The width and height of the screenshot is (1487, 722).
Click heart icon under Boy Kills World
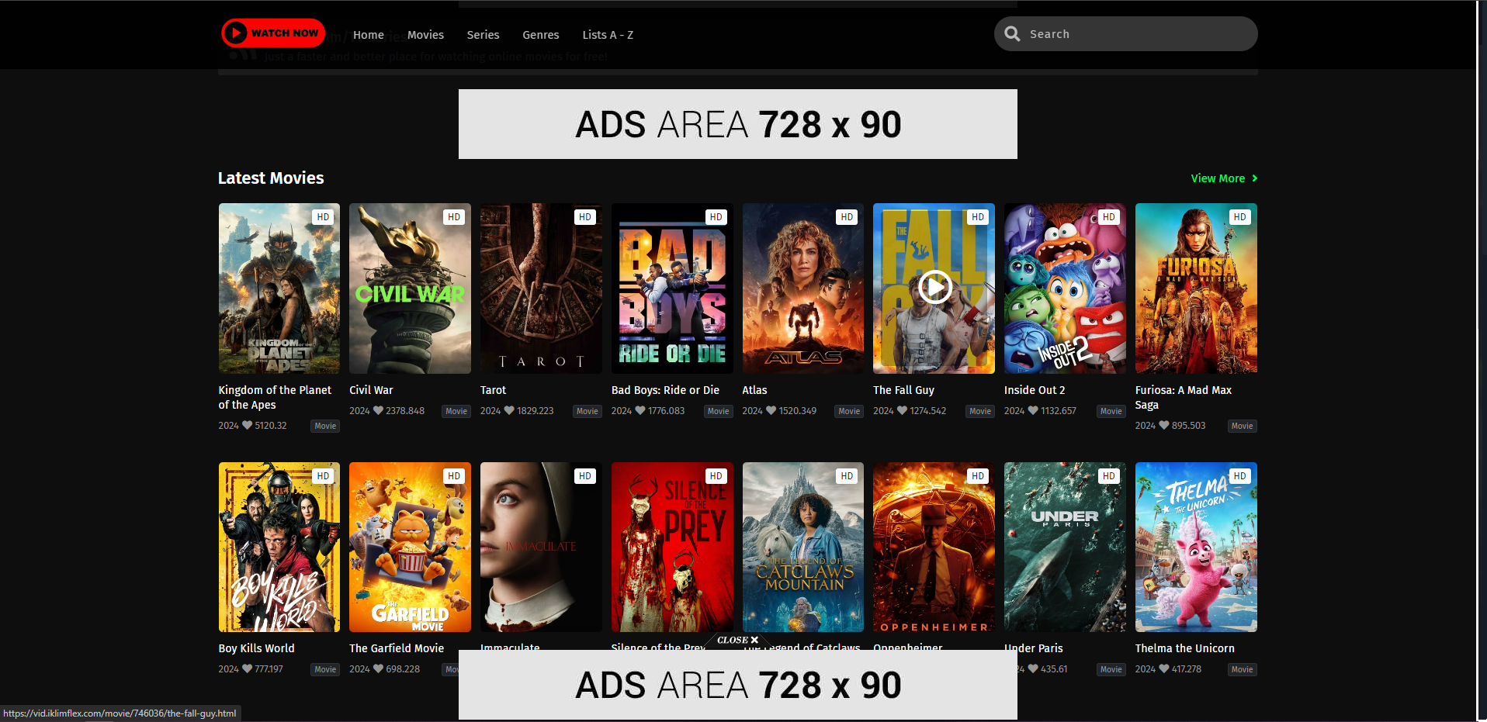coord(247,668)
